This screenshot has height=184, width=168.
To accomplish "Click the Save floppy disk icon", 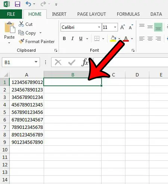I will 18,4.
